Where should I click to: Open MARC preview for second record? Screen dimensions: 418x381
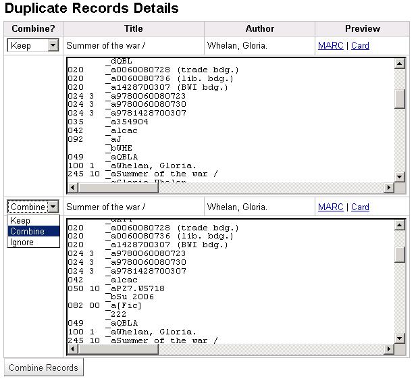(x=330, y=207)
